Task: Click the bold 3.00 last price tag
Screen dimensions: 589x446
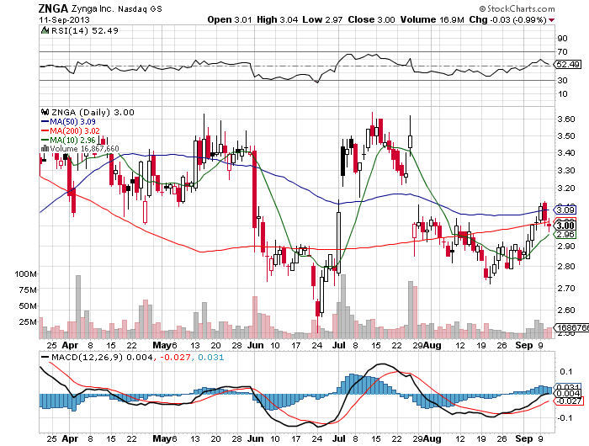Action: pos(565,226)
